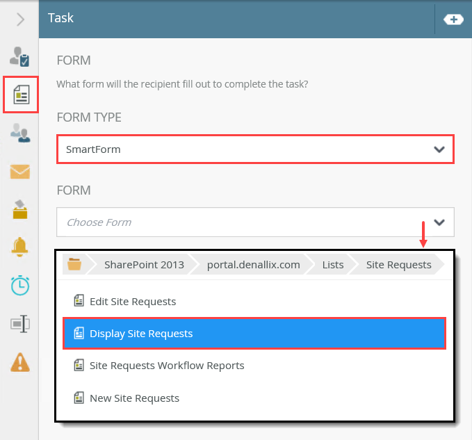
Task: Click the FORM TYPE heading label
Action: pyautogui.click(x=89, y=117)
